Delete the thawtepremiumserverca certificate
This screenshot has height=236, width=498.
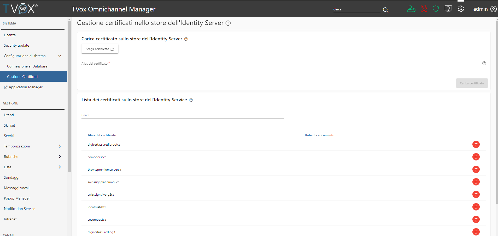[x=476, y=169]
